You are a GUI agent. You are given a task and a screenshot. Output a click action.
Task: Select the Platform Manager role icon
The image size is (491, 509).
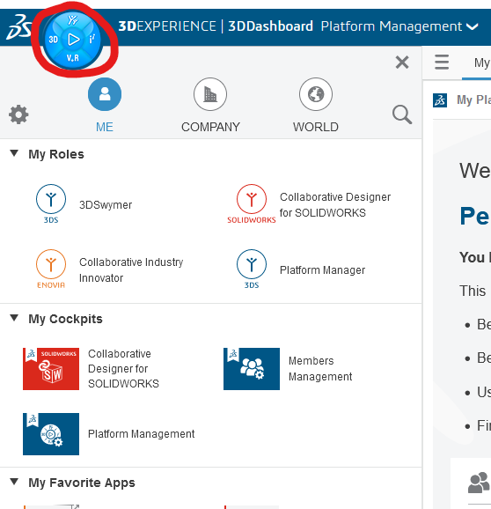pos(252,269)
